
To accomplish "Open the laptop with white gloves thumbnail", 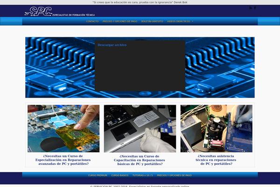I will (140, 129).
